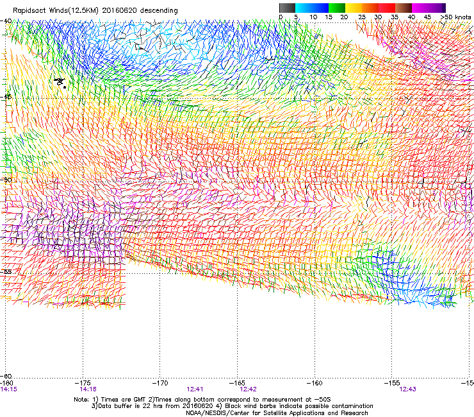
Task: Click the NOAA/NESDIS credit line
Action: [277, 413]
